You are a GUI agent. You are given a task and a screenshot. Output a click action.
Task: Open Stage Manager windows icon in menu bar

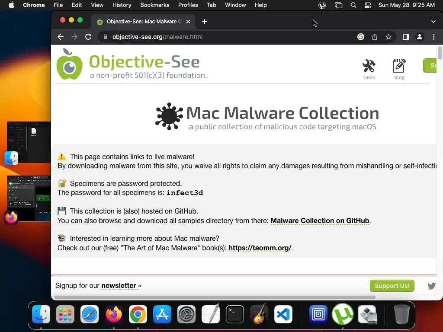(338, 5)
